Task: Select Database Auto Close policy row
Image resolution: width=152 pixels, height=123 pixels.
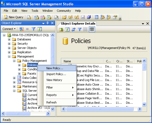Action: pyautogui.click(x=102, y=84)
